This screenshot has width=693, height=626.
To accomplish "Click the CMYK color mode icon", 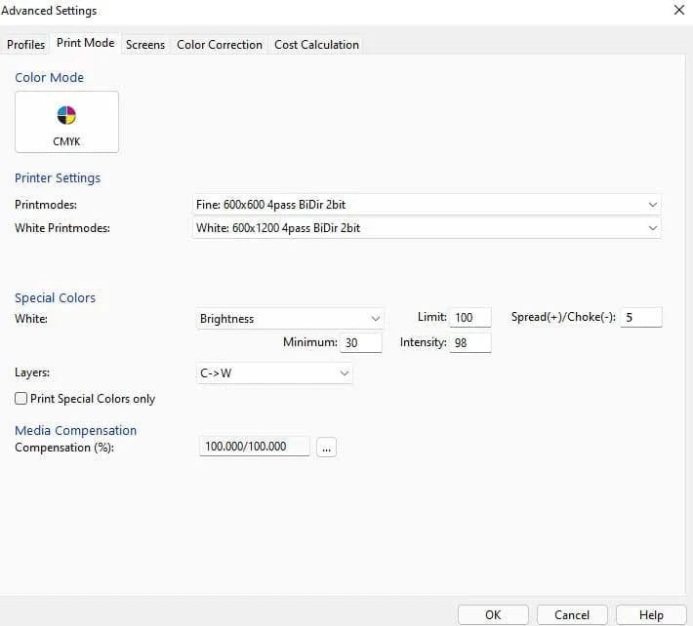I will coord(66,122).
